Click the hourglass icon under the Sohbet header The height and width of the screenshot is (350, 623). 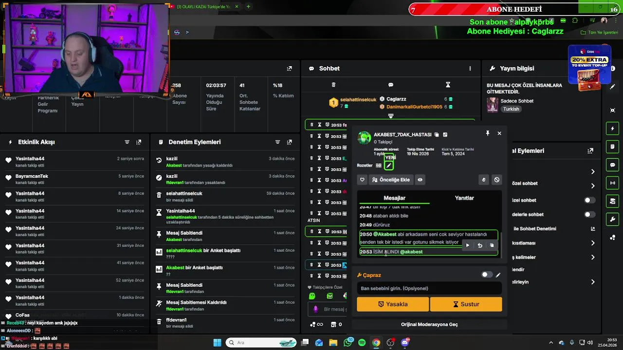click(448, 85)
